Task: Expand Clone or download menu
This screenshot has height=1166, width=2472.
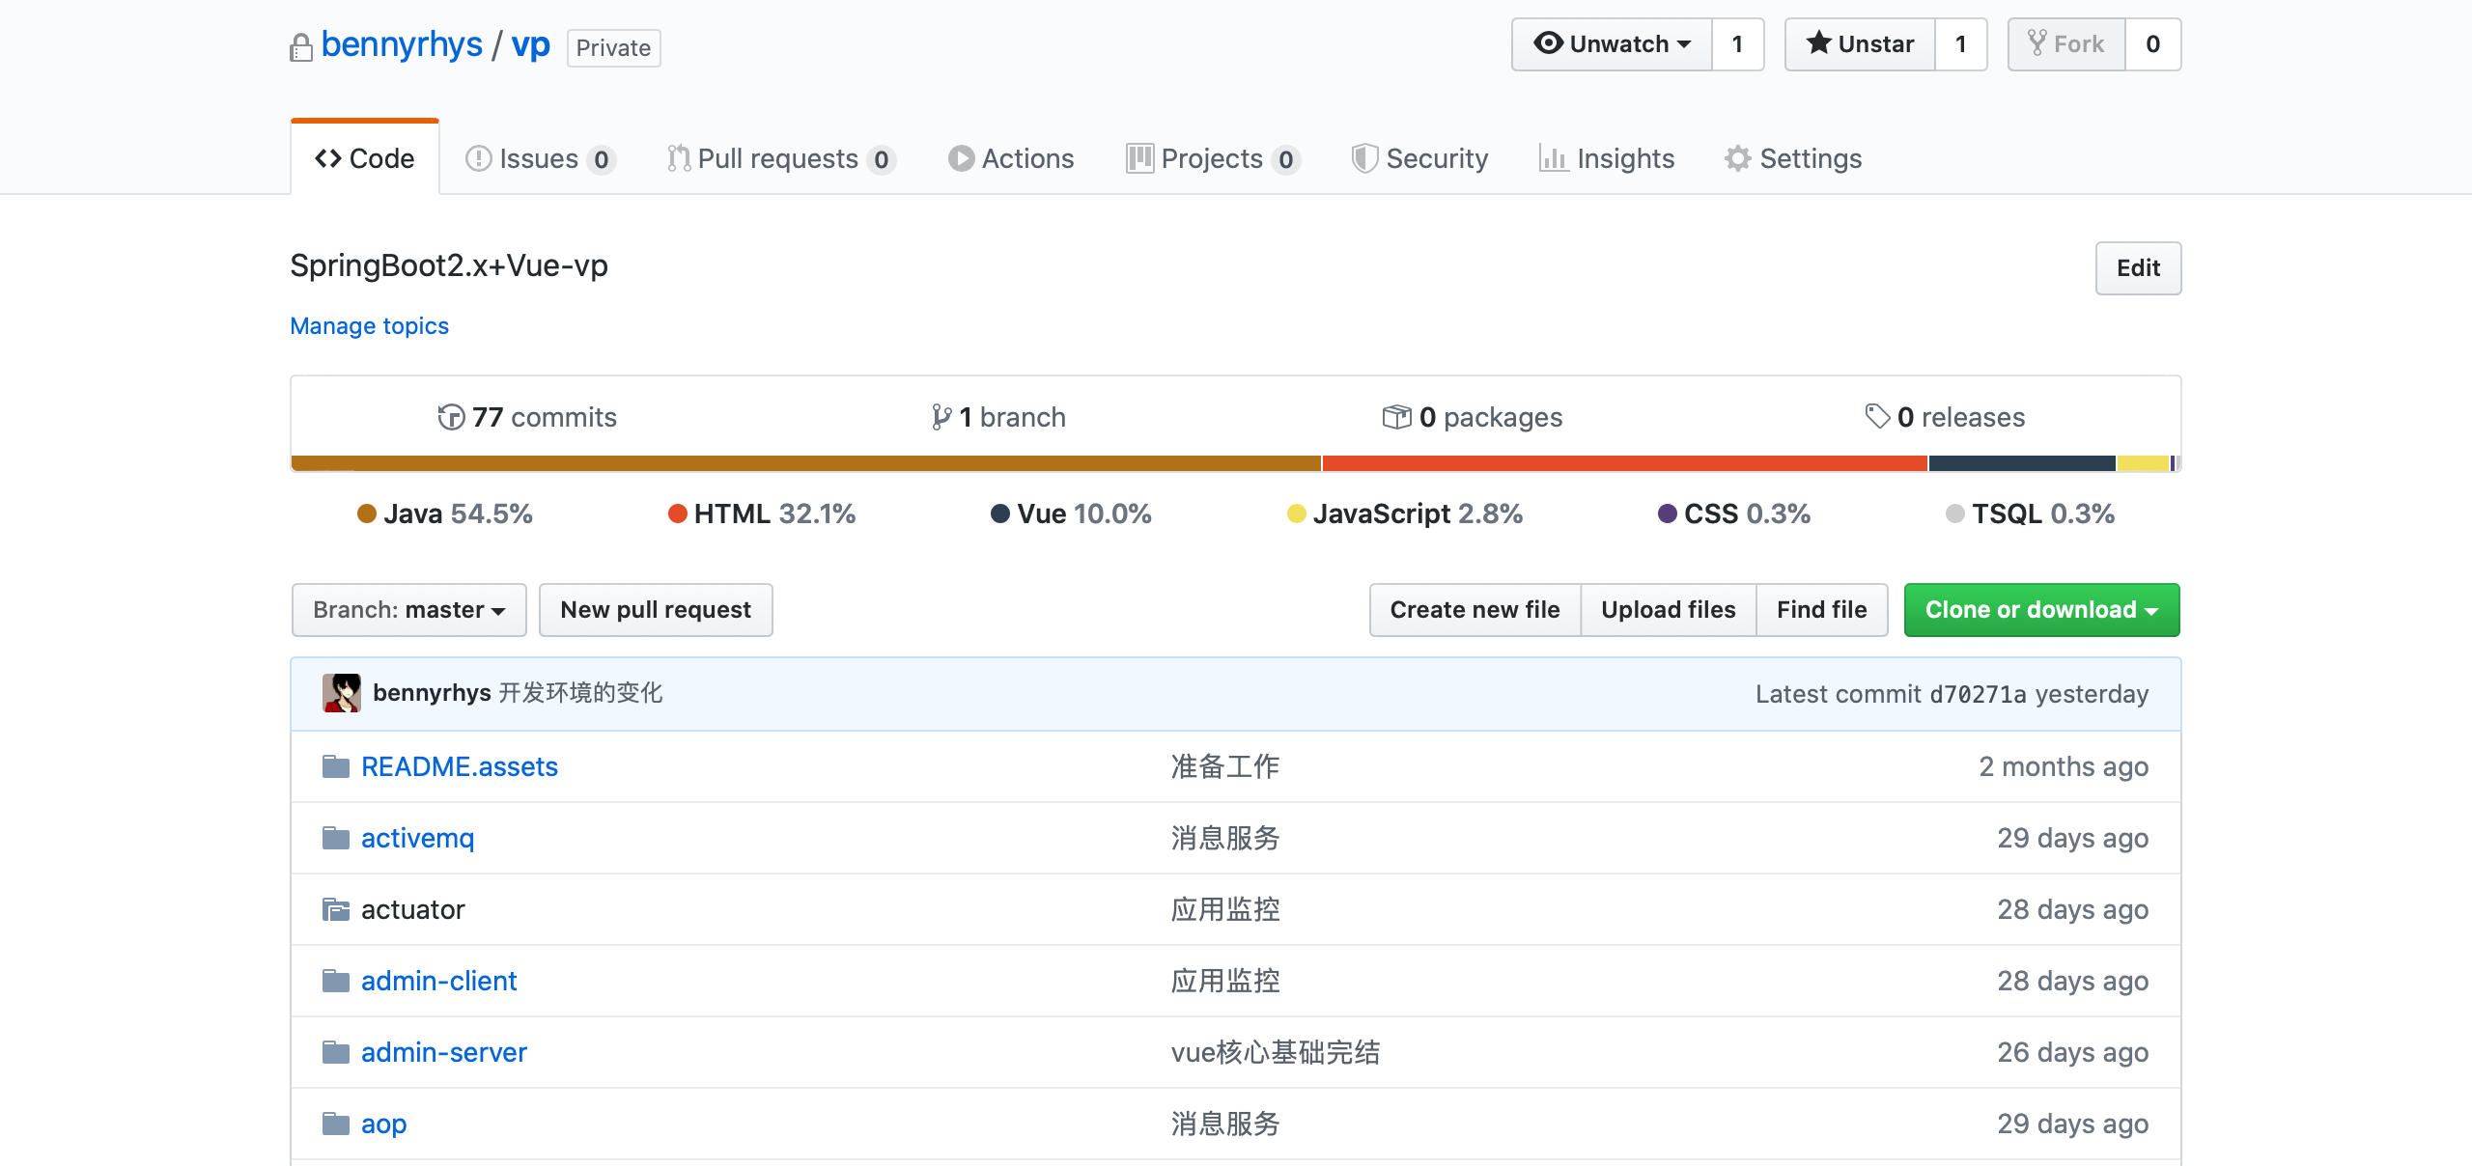Action: pos(2041,610)
